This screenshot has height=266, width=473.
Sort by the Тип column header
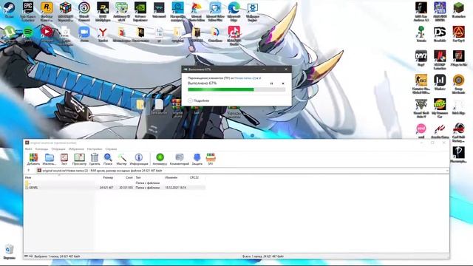coord(138,177)
